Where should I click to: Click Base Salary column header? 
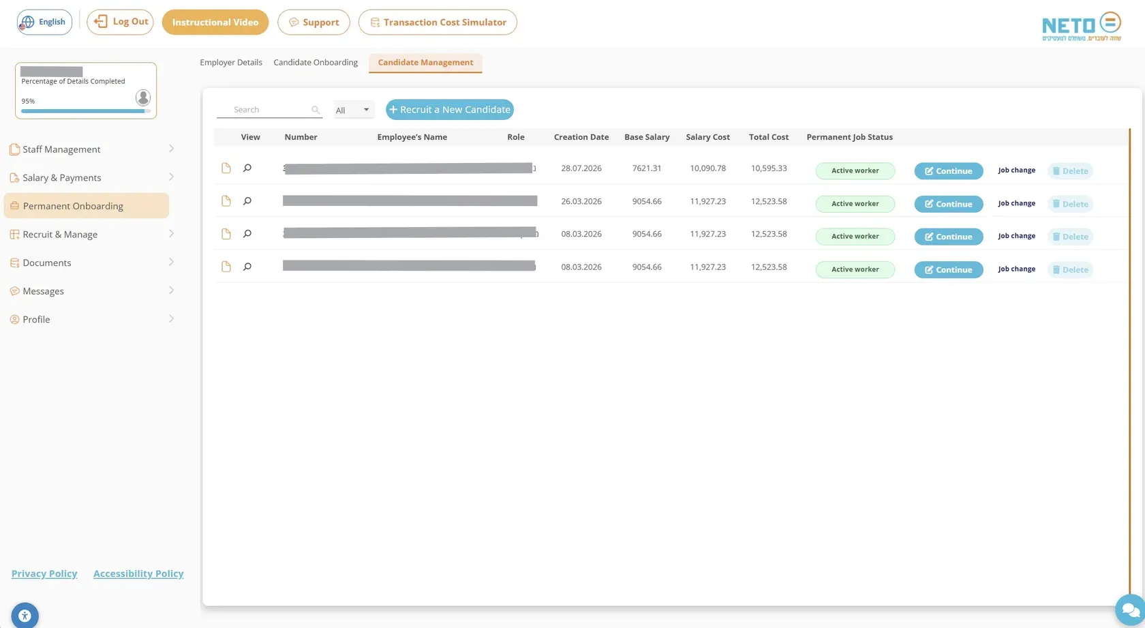pyautogui.click(x=647, y=137)
